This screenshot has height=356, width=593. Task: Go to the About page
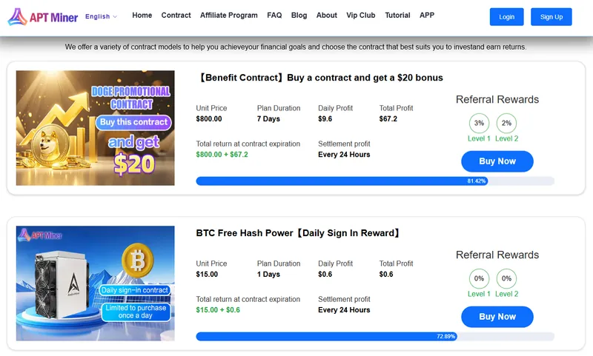tap(326, 16)
